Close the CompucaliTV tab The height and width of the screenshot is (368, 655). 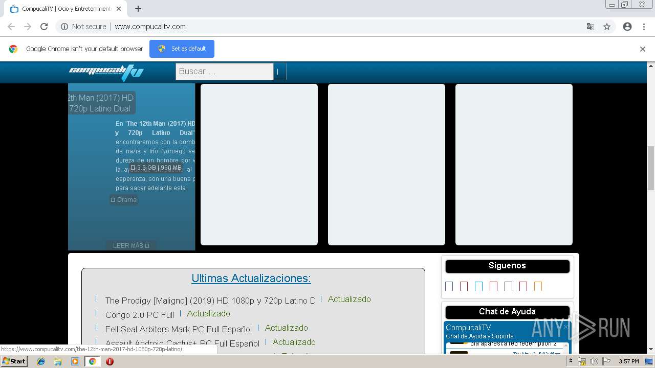coord(119,9)
